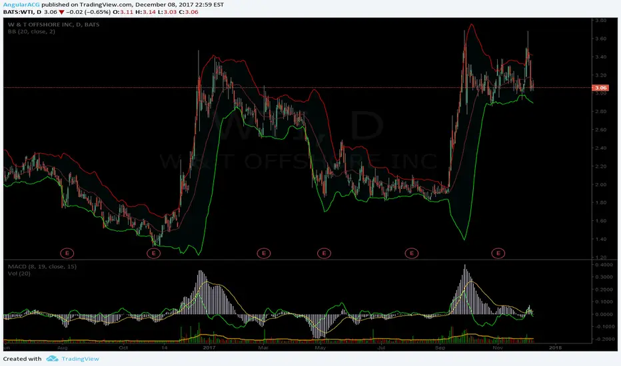Click the L:3.03 low value

[167, 12]
